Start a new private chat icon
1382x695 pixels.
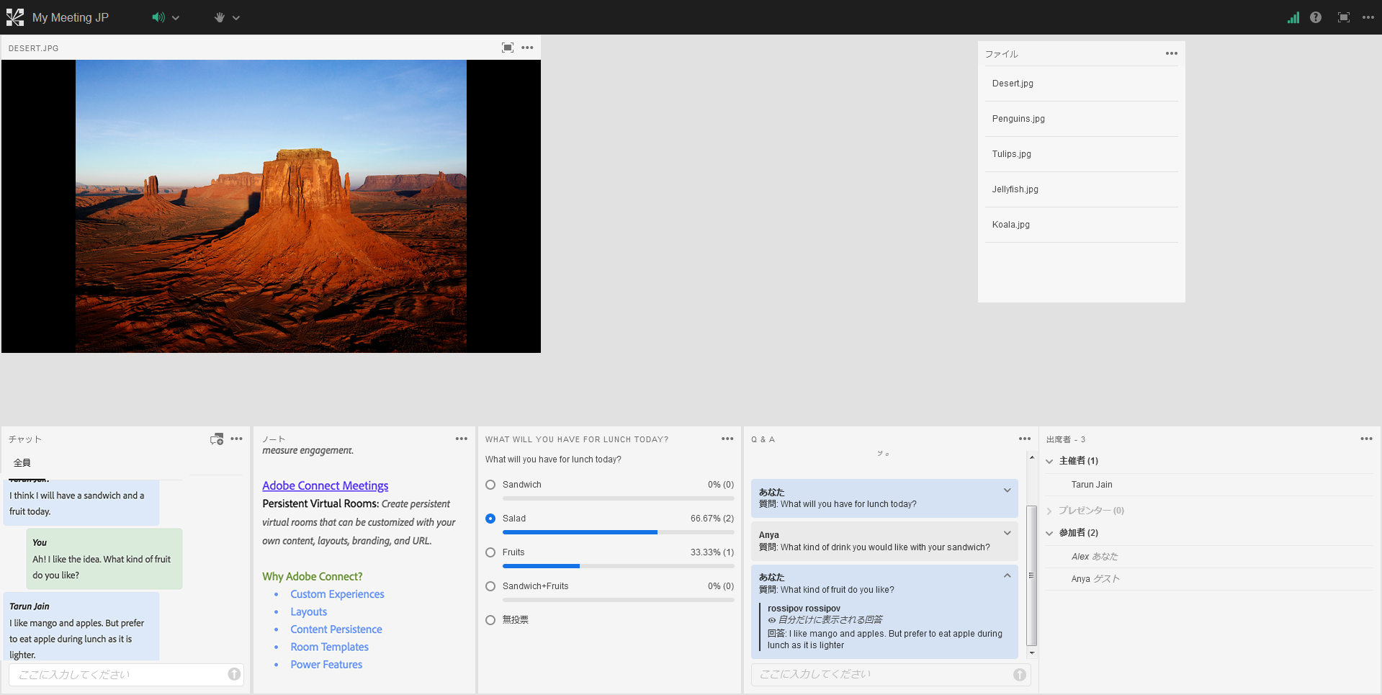[x=217, y=439]
